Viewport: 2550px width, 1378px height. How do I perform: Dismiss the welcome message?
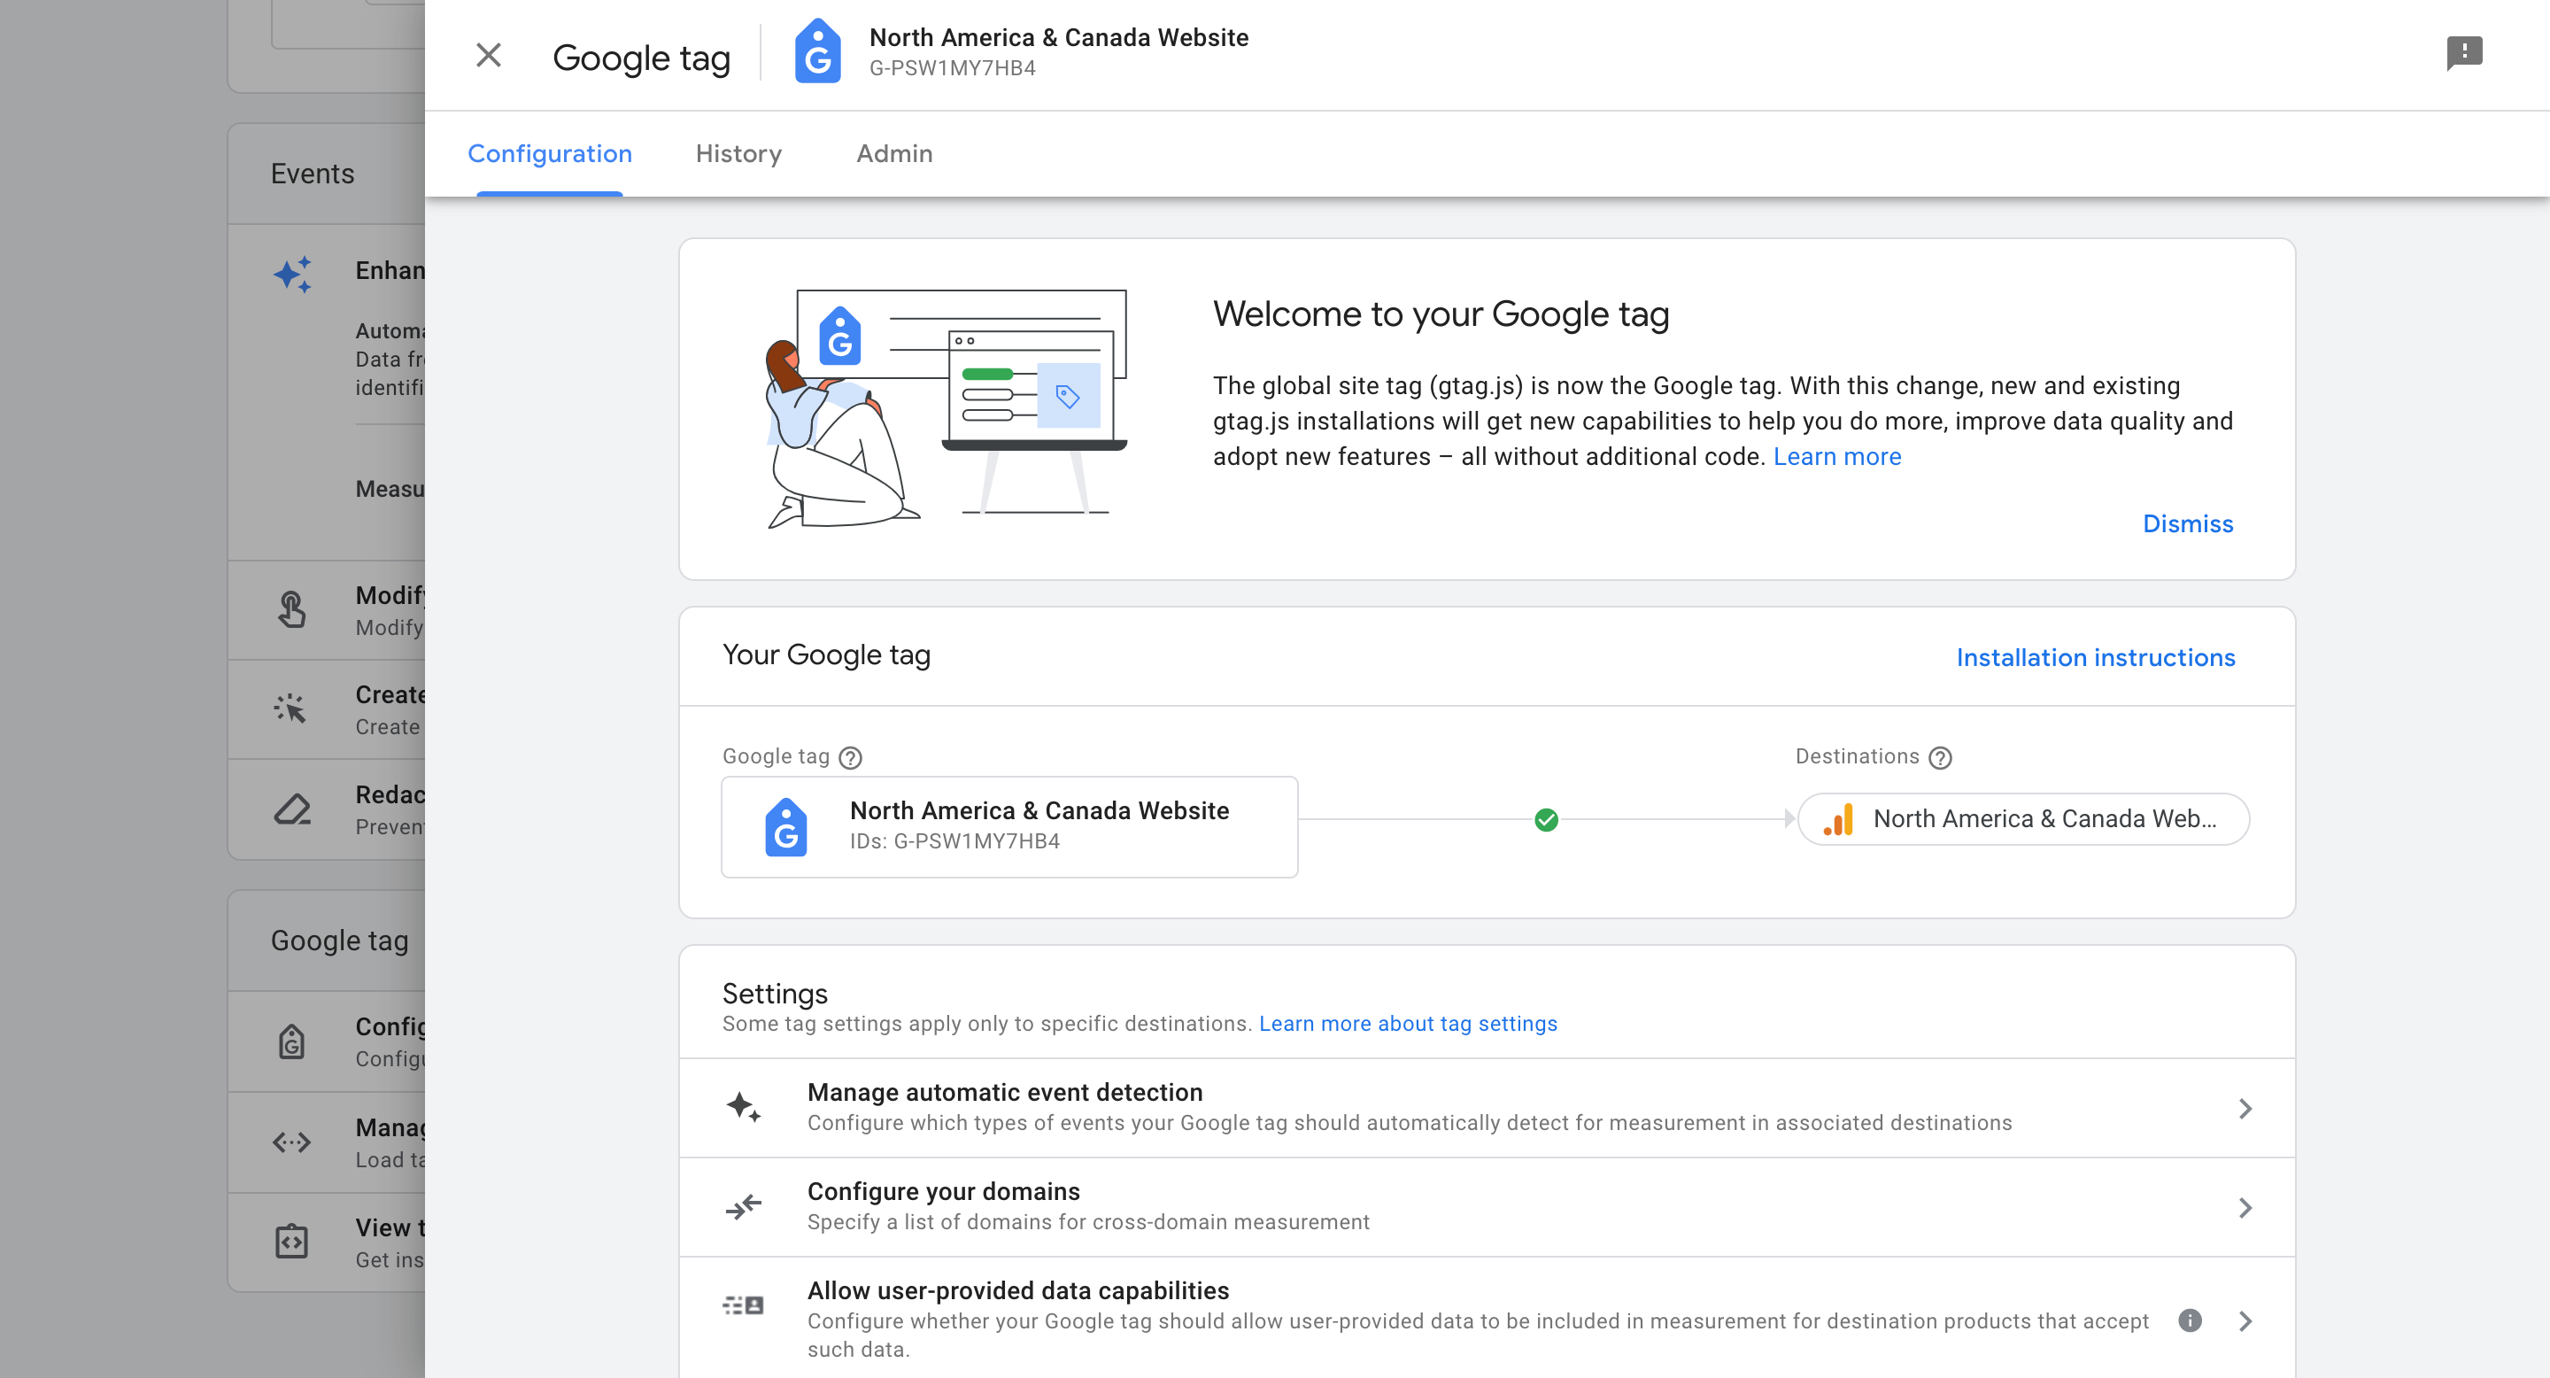point(2188,523)
